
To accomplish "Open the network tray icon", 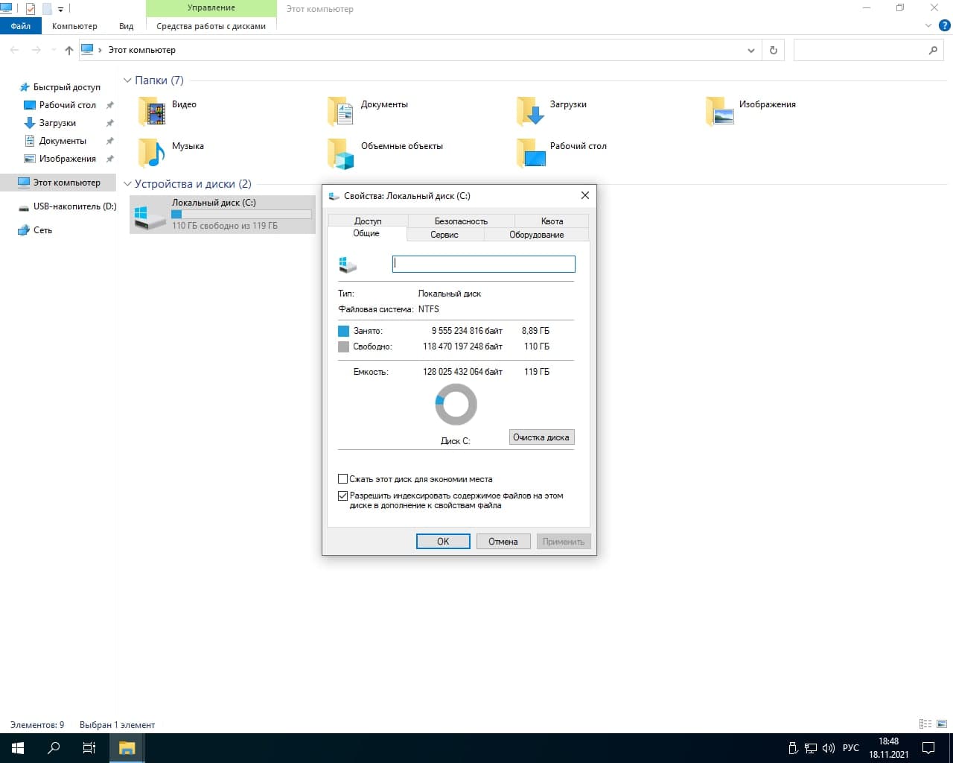I will (811, 748).
